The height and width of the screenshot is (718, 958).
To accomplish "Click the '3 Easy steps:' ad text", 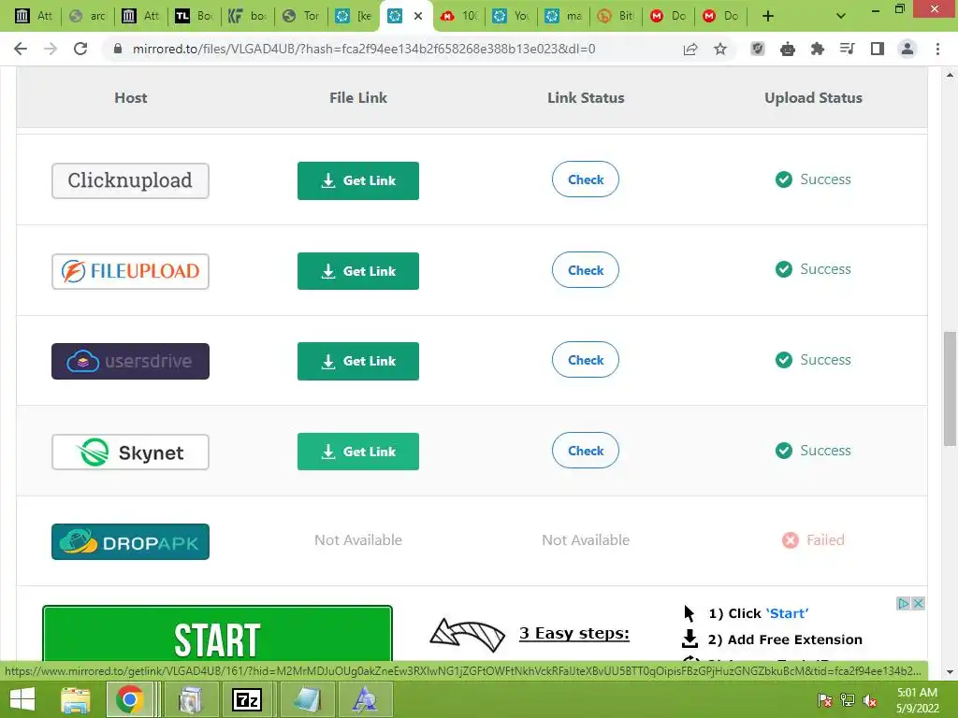I will point(574,633).
